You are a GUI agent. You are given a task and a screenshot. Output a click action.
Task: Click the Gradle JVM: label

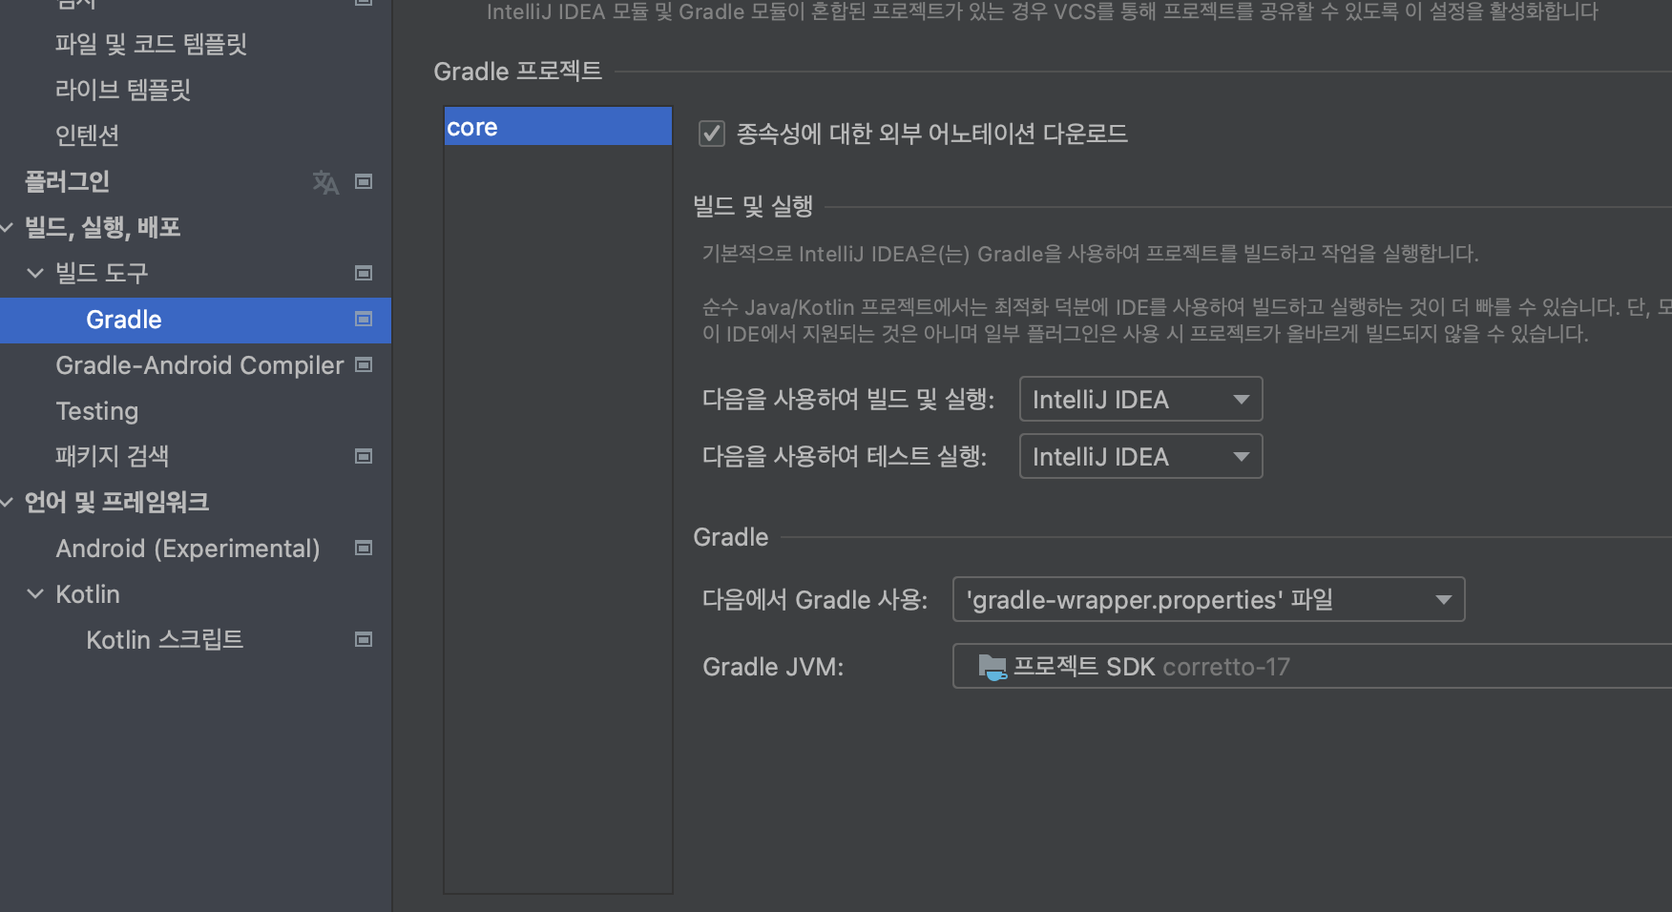773,667
